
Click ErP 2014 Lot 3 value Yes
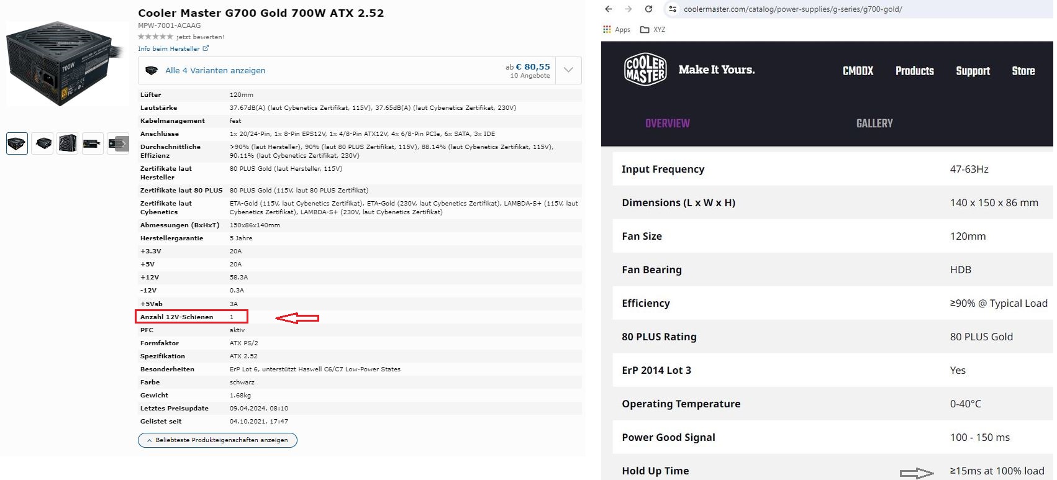click(x=958, y=370)
